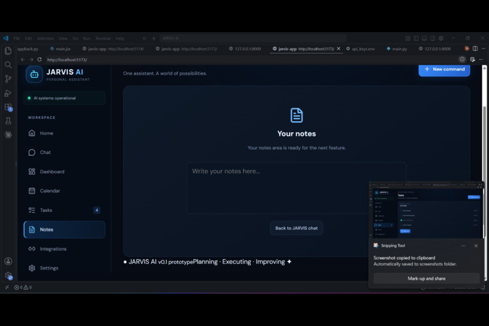
Task: Open the Extensions view with badge
Action: point(8,107)
